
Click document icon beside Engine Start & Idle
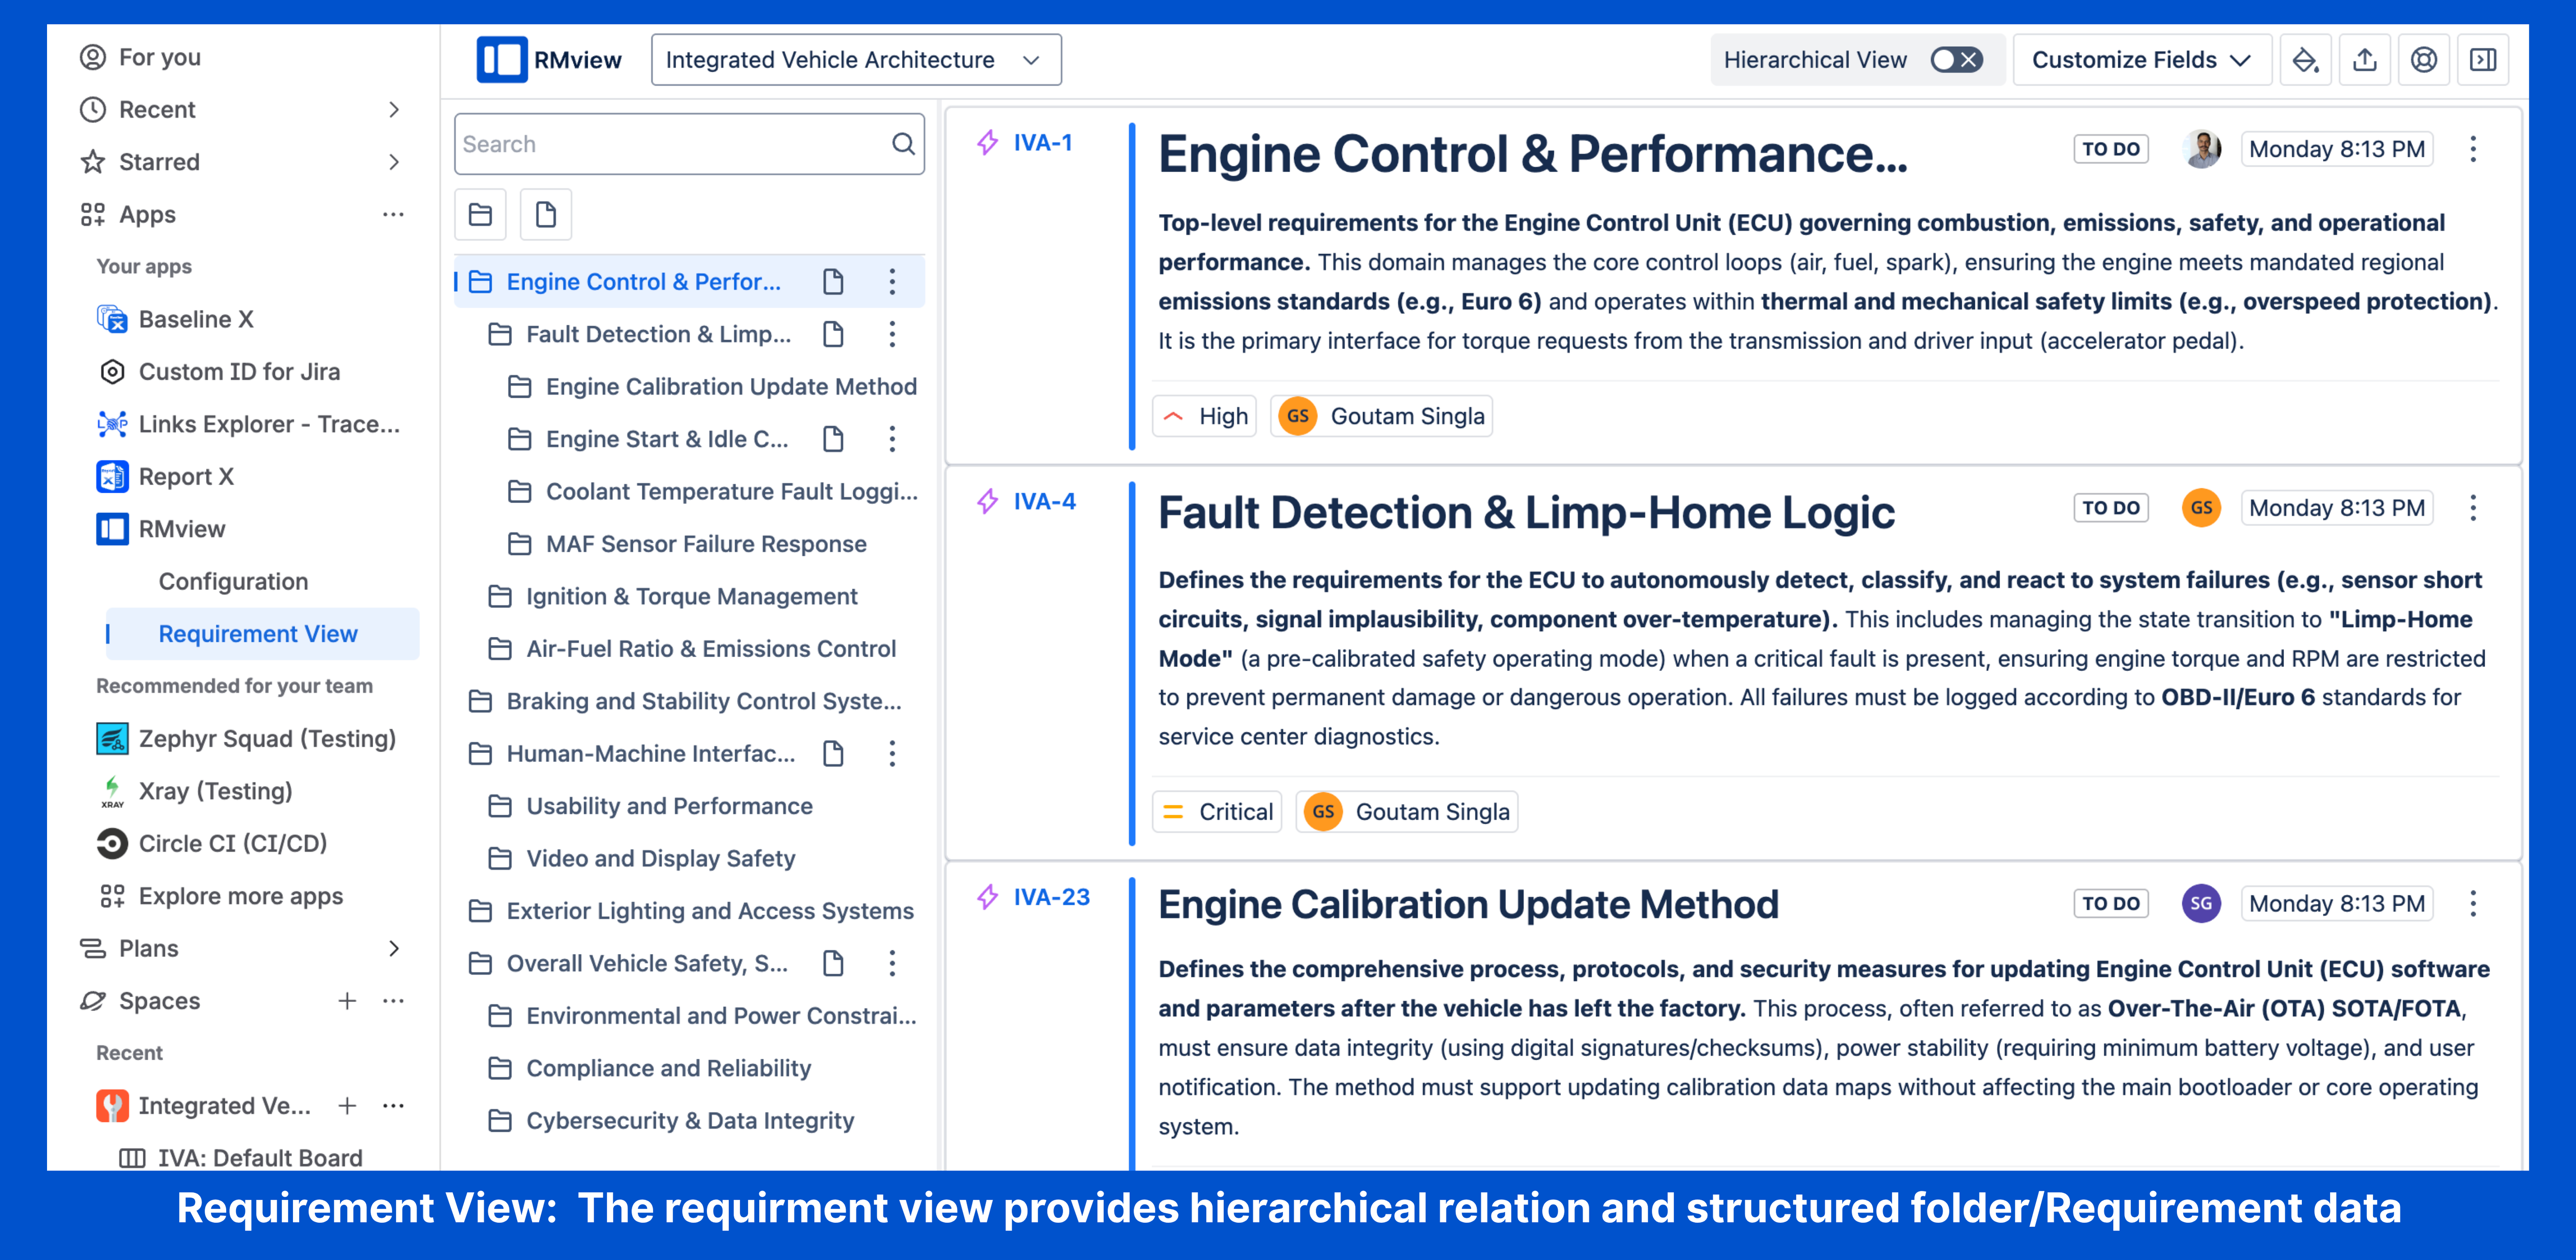point(833,439)
